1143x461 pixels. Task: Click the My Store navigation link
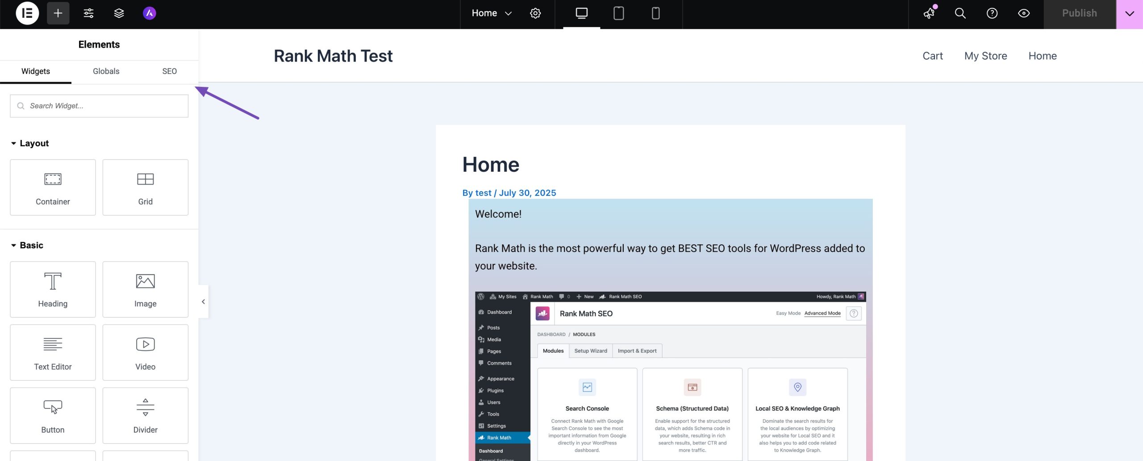[x=985, y=56]
